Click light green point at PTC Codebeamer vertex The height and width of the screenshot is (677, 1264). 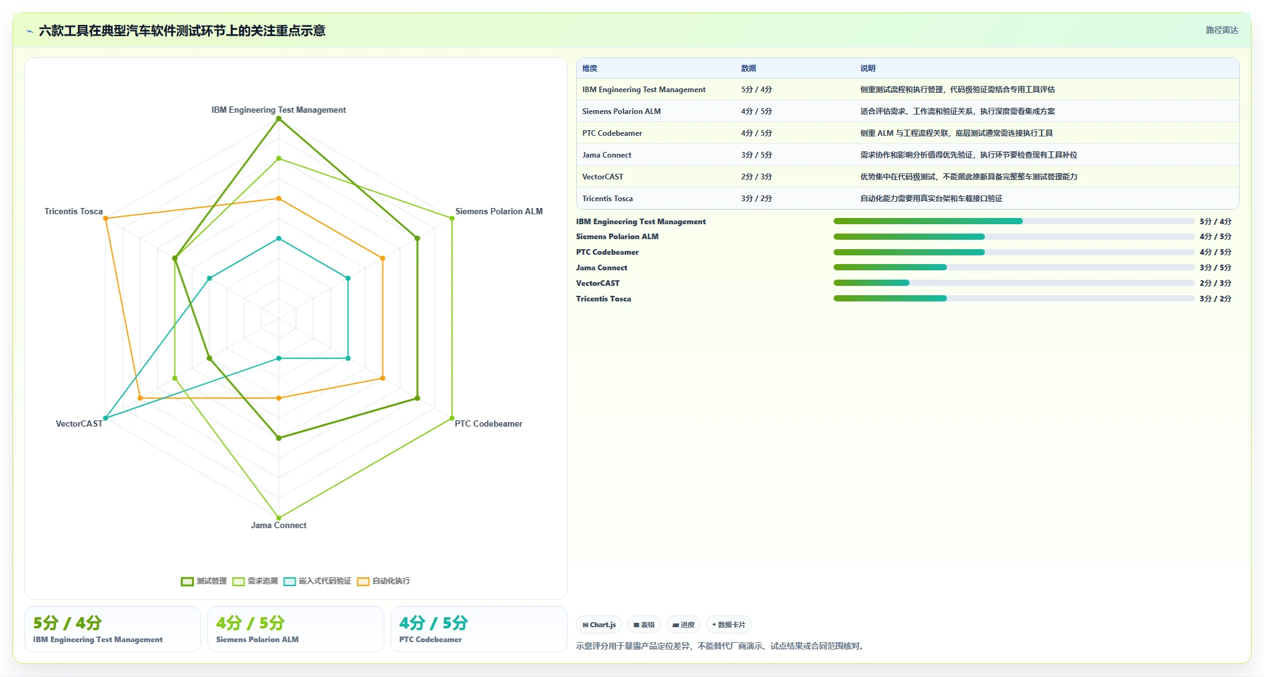pyautogui.click(x=452, y=418)
